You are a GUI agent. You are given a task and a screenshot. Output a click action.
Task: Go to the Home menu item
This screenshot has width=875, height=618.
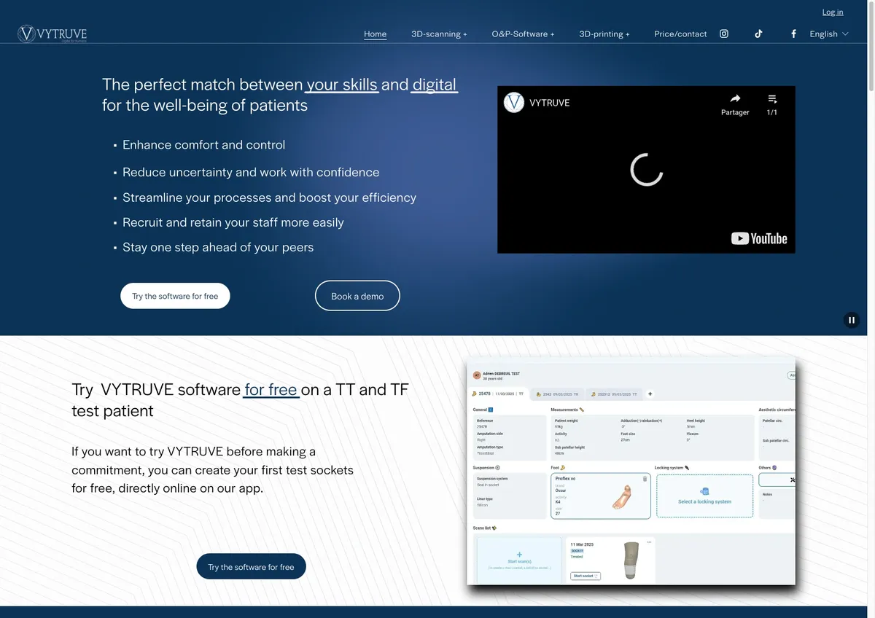click(x=376, y=34)
